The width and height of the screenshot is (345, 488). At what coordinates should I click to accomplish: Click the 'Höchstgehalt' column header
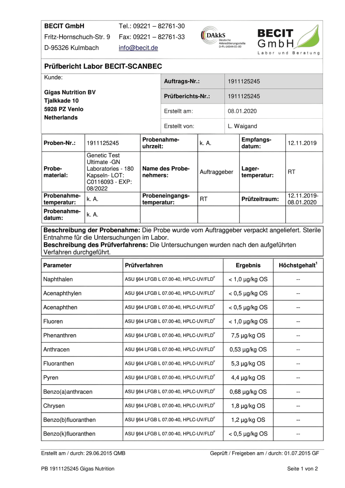pyautogui.click(x=298, y=265)
